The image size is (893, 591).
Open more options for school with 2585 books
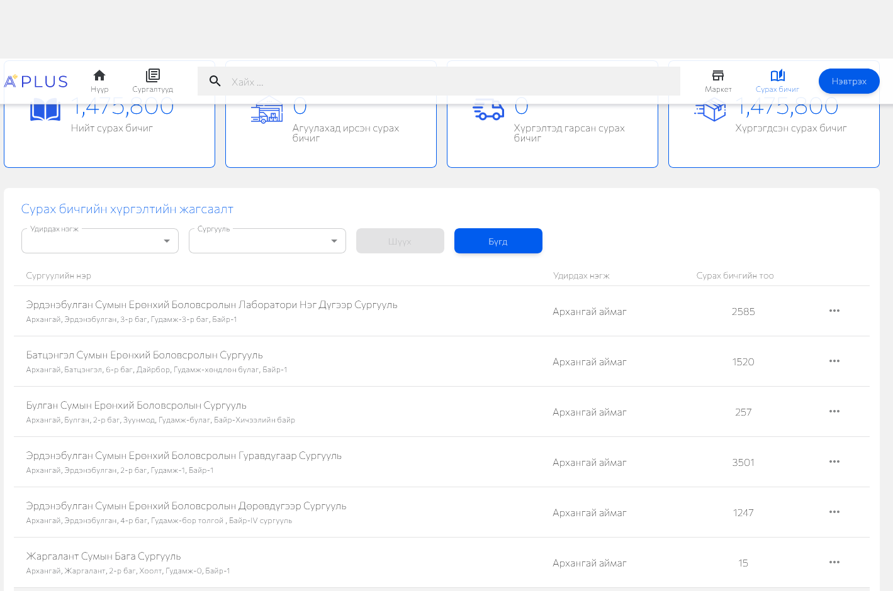pyautogui.click(x=834, y=311)
